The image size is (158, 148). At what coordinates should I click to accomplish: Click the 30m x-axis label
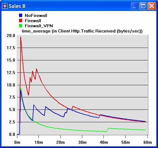82,143
